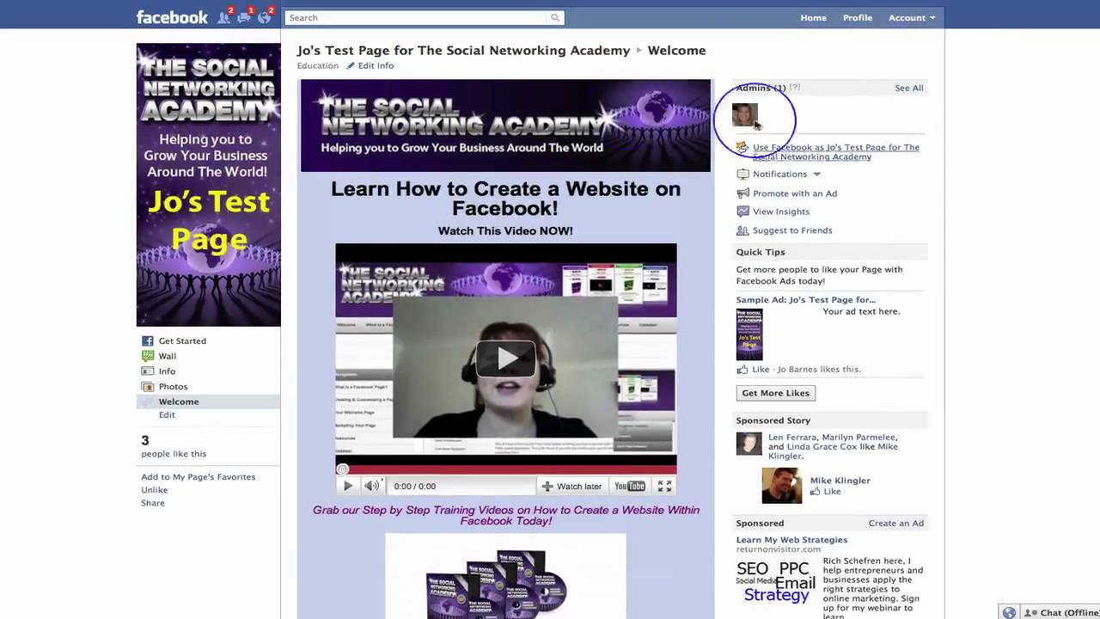Go to Home in top navigation
Screen dimensions: 1100x619
click(x=813, y=17)
